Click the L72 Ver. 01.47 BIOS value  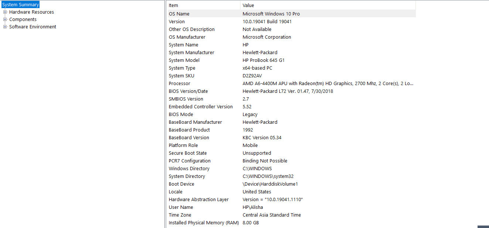click(x=288, y=91)
